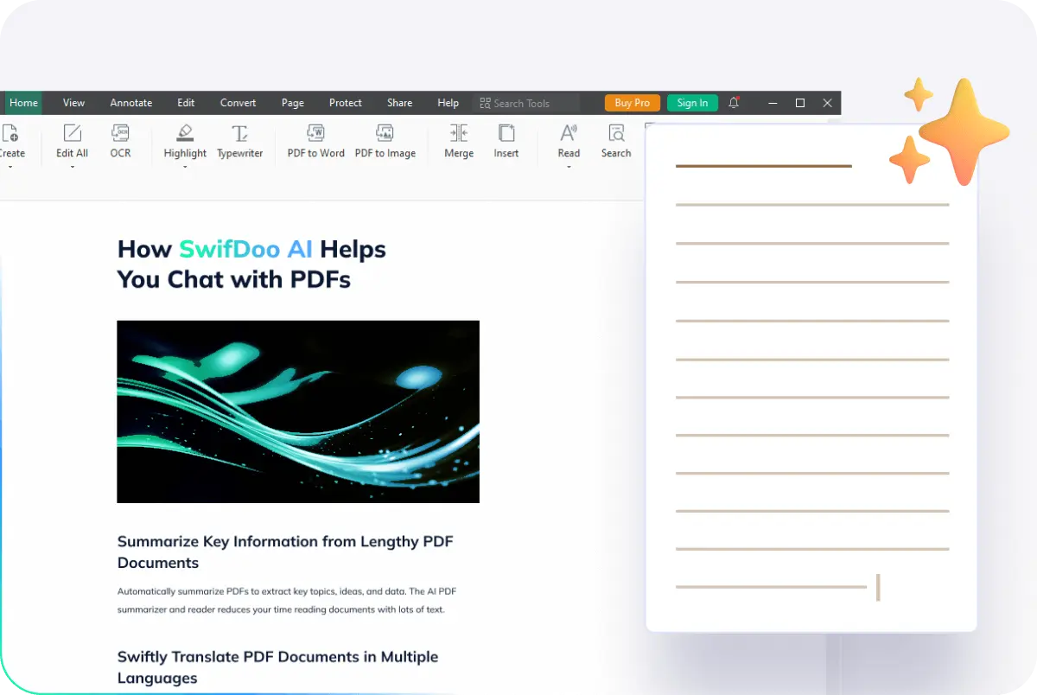Image resolution: width=1037 pixels, height=695 pixels.
Task: Minimize the application window
Action: click(x=773, y=103)
